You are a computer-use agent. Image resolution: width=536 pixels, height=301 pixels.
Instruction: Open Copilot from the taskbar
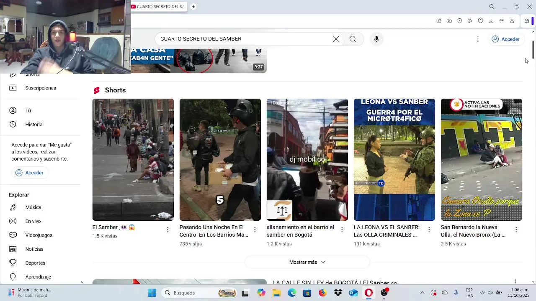click(x=261, y=293)
